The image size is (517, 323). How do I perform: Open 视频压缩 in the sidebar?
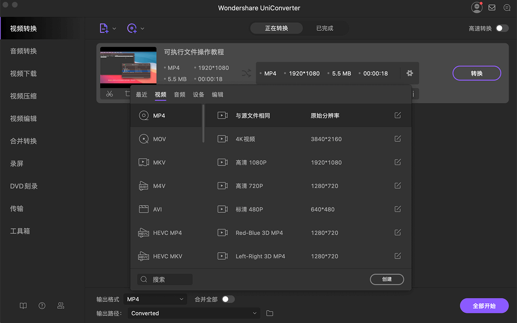click(x=24, y=96)
